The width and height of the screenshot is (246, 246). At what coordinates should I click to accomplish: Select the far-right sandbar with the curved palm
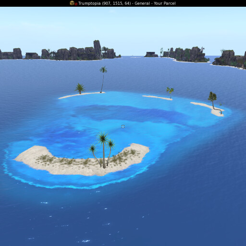pos(208,109)
